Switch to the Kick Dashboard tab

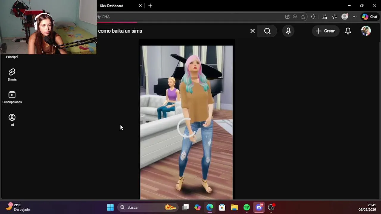[x=118, y=6]
